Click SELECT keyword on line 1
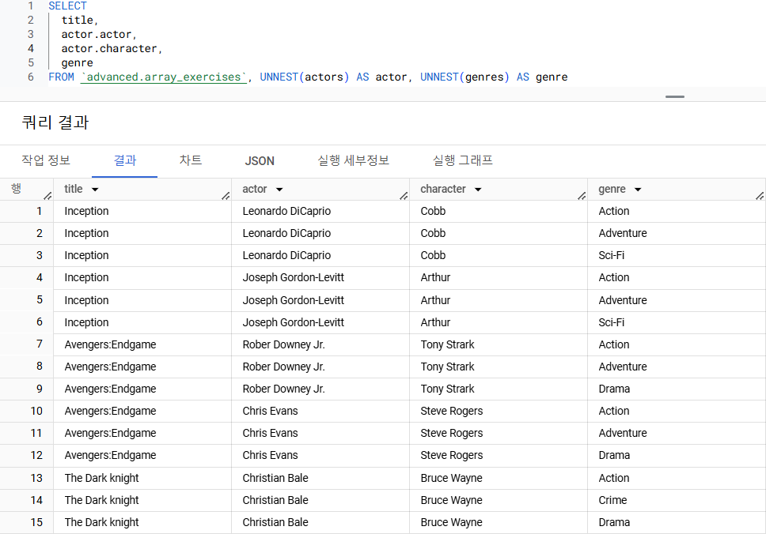766x534 pixels. click(67, 6)
